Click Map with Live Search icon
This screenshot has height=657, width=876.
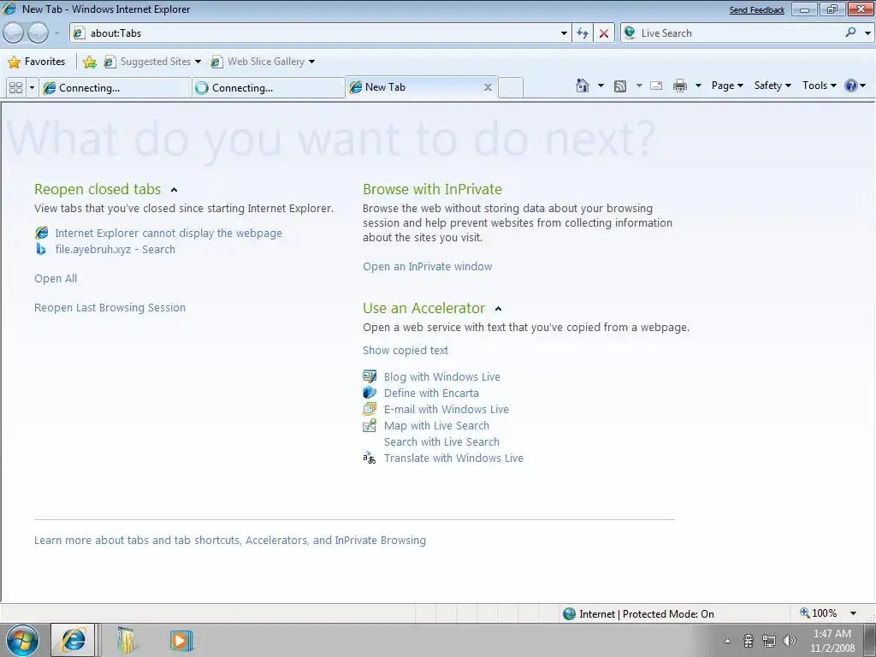click(370, 426)
